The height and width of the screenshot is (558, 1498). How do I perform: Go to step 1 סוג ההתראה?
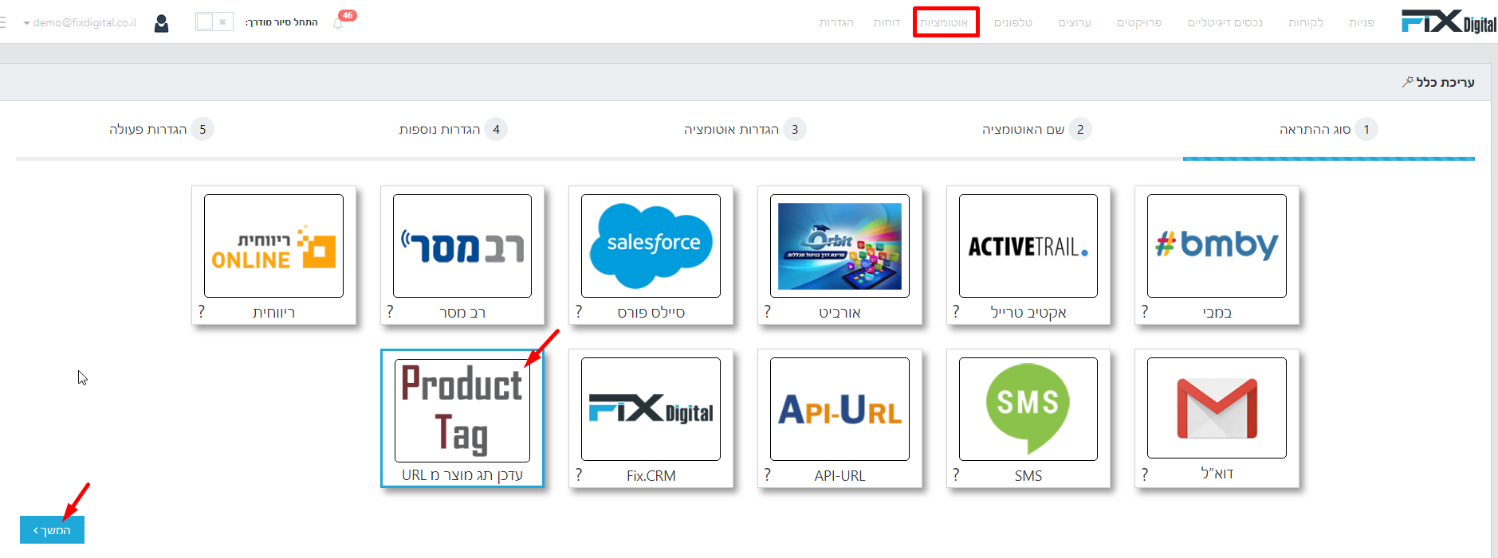tap(1328, 129)
